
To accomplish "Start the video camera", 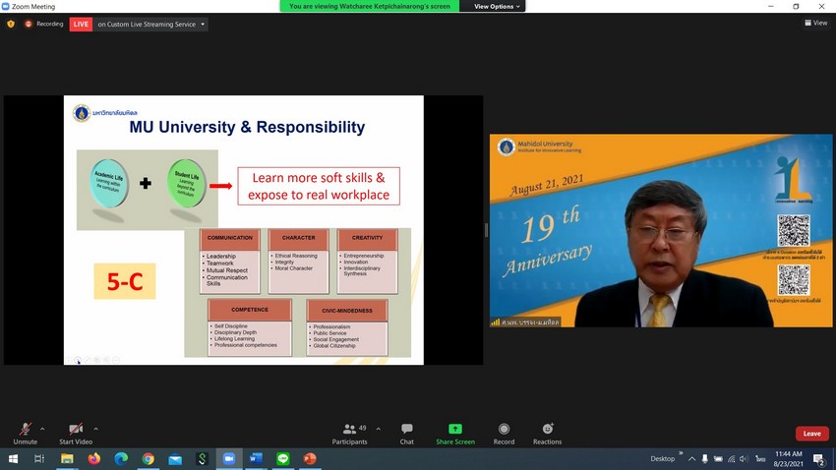I will pos(76,431).
